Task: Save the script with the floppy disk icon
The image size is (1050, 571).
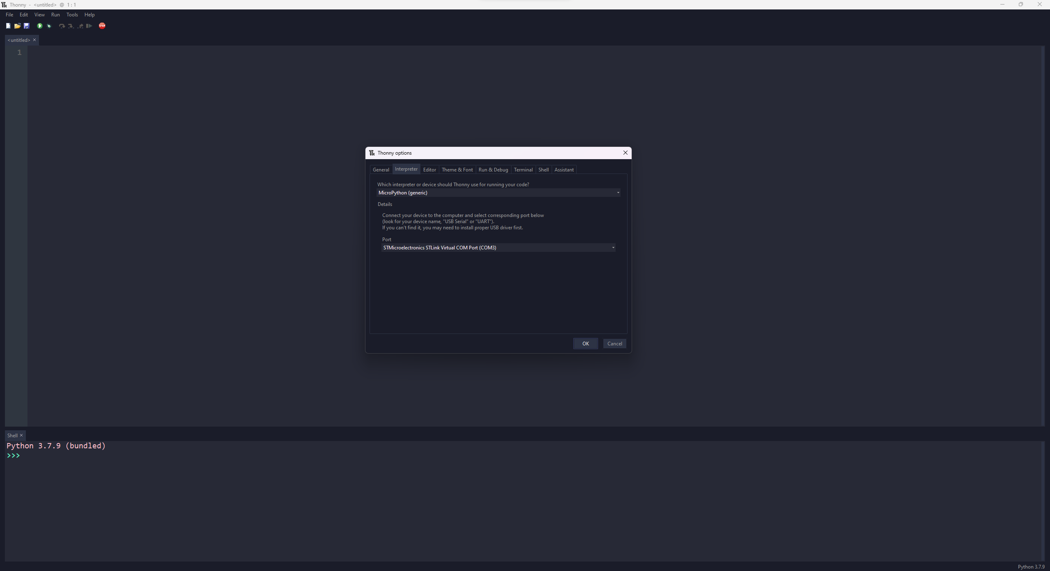Action: click(x=27, y=26)
